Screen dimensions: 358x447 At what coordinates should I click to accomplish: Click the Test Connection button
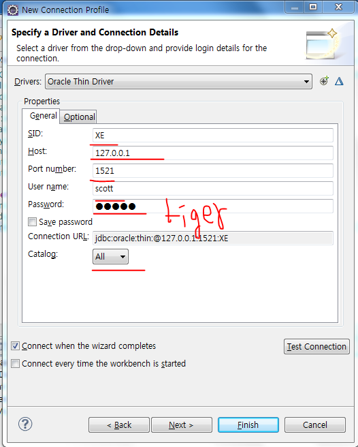click(x=316, y=346)
